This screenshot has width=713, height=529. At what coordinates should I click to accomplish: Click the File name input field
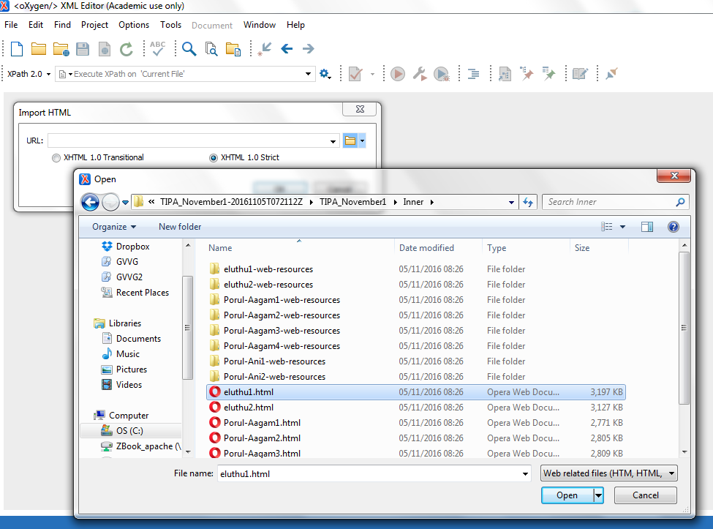point(369,473)
